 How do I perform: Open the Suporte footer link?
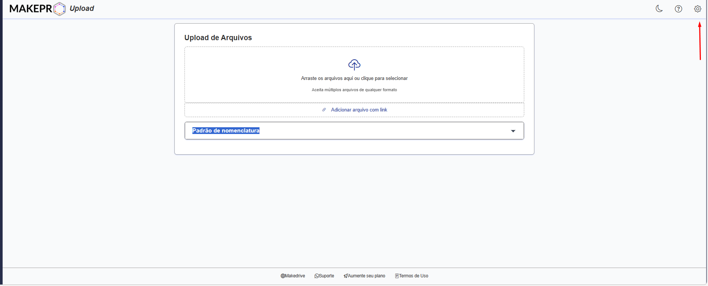[x=327, y=276]
